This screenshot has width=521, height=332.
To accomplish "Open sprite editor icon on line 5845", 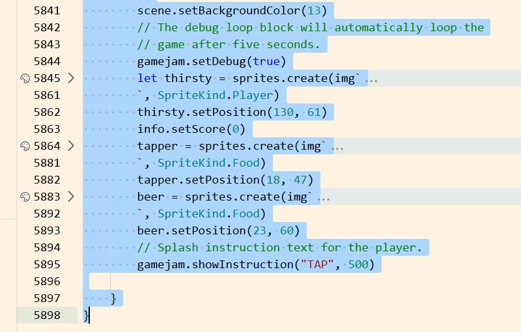I will pyautogui.click(x=25, y=78).
